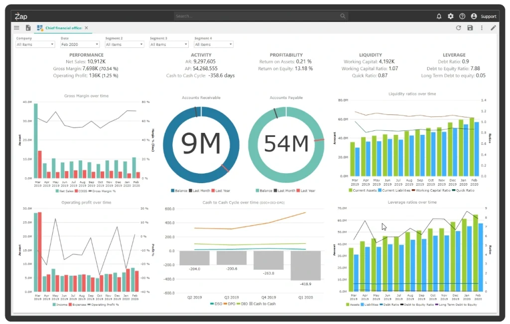The image size is (510, 324).
Task: Toggle Current Liabilities series in legend
Action: (396, 190)
